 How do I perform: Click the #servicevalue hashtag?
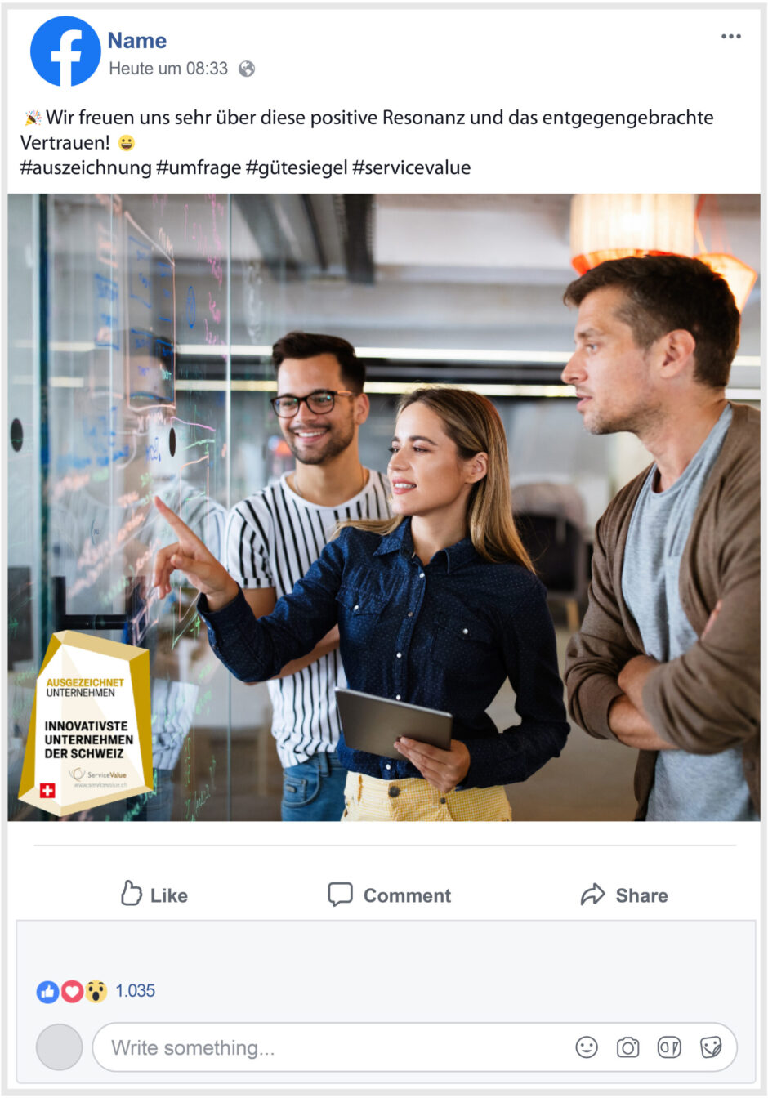(411, 167)
